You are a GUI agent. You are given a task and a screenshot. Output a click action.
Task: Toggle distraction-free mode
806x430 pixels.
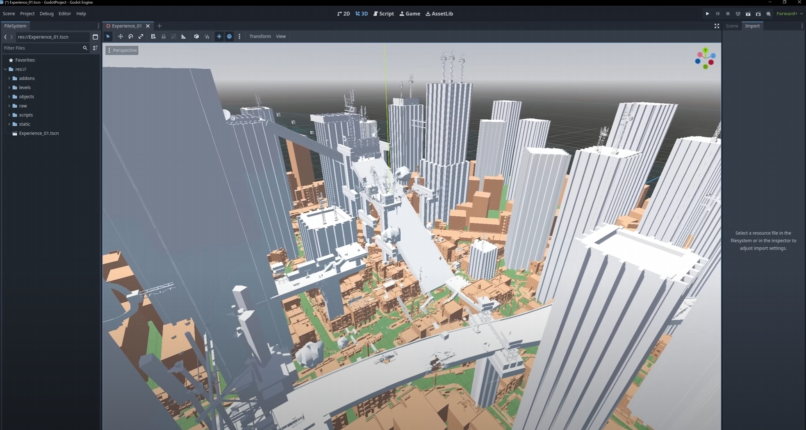(x=717, y=26)
